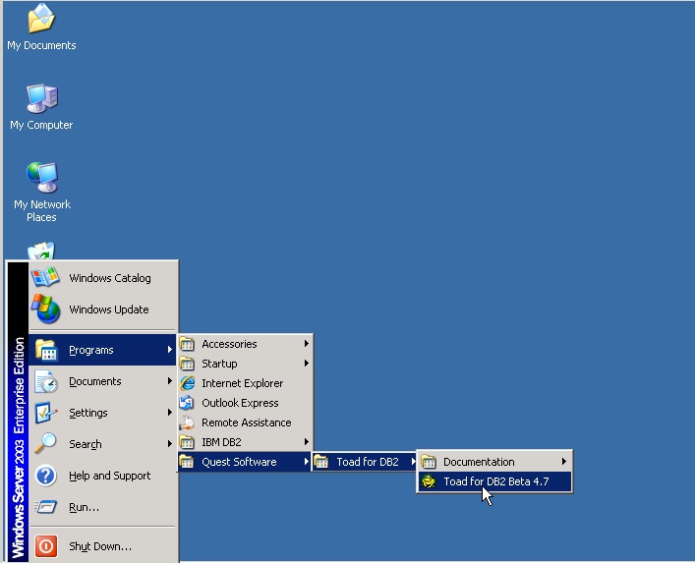695x563 pixels.
Task: Click the Settings checkmark icon
Action: tap(46, 413)
